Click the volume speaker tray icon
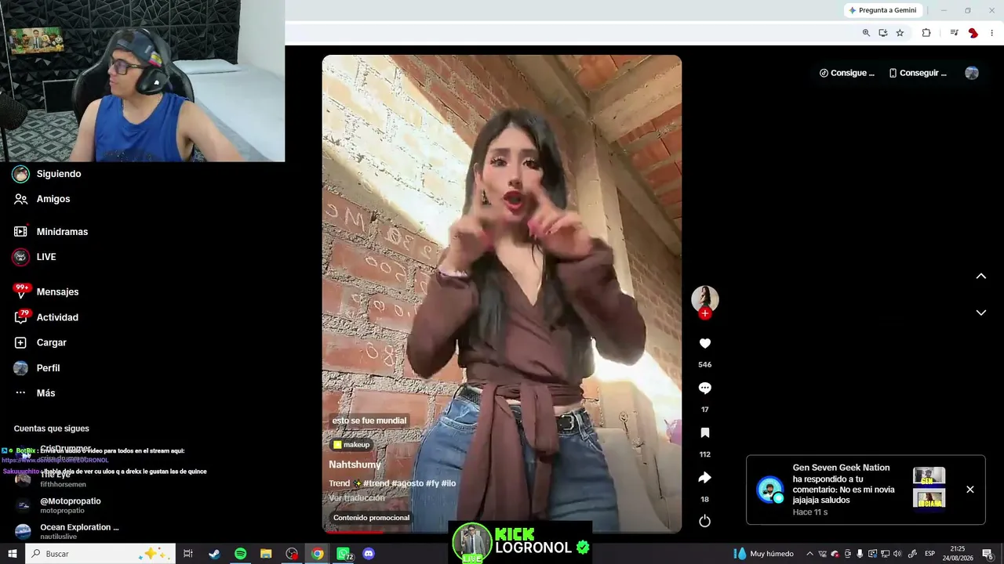This screenshot has height=564, width=1004. tap(897, 554)
